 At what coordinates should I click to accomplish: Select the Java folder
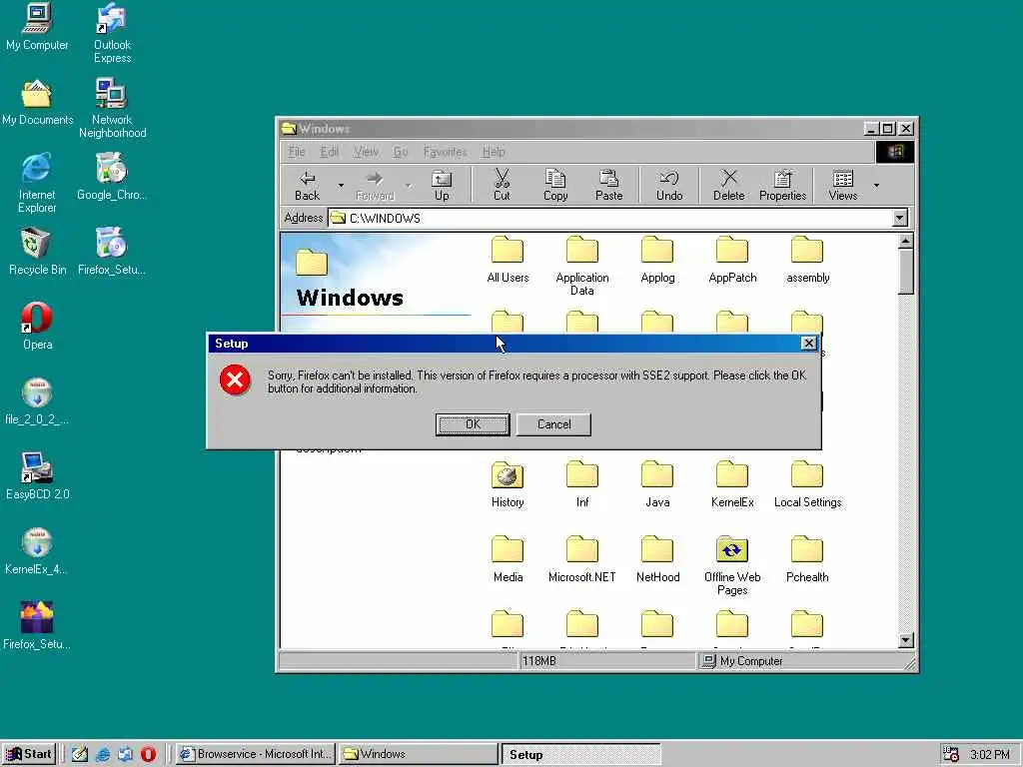tap(657, 484)
